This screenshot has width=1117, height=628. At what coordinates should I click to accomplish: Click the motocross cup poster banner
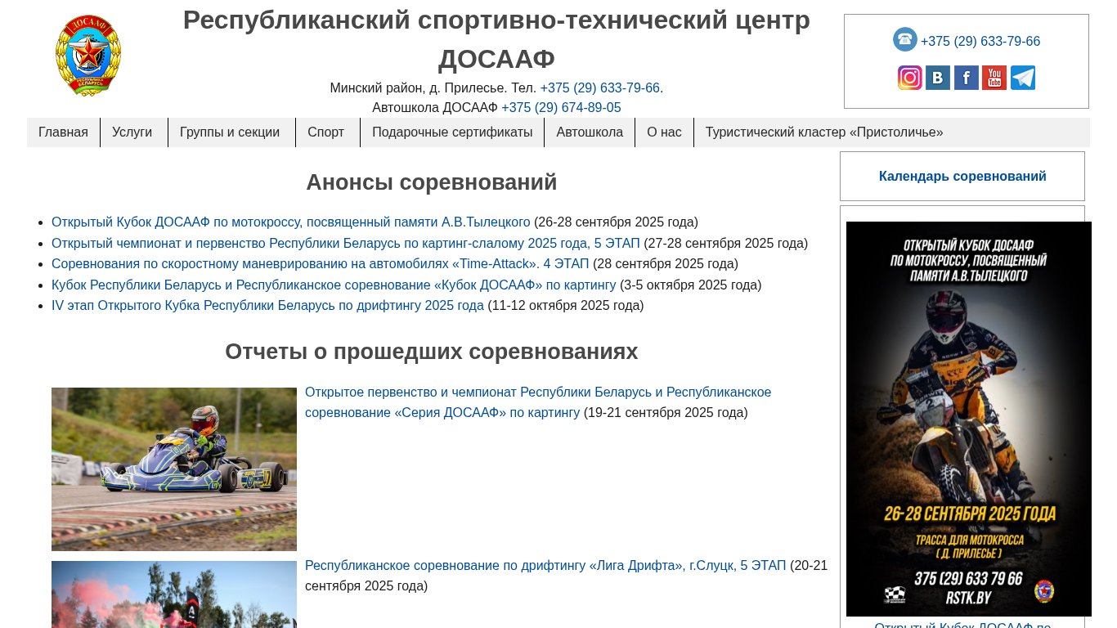[x=969, y=419]
